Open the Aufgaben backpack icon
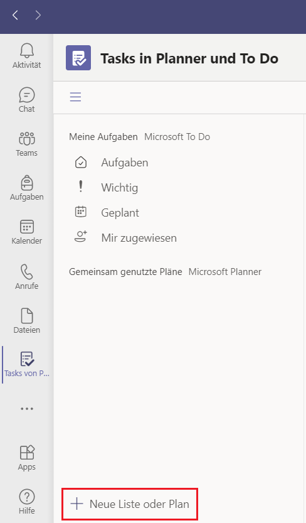This screenshot has width=306, height=523. 26,183
